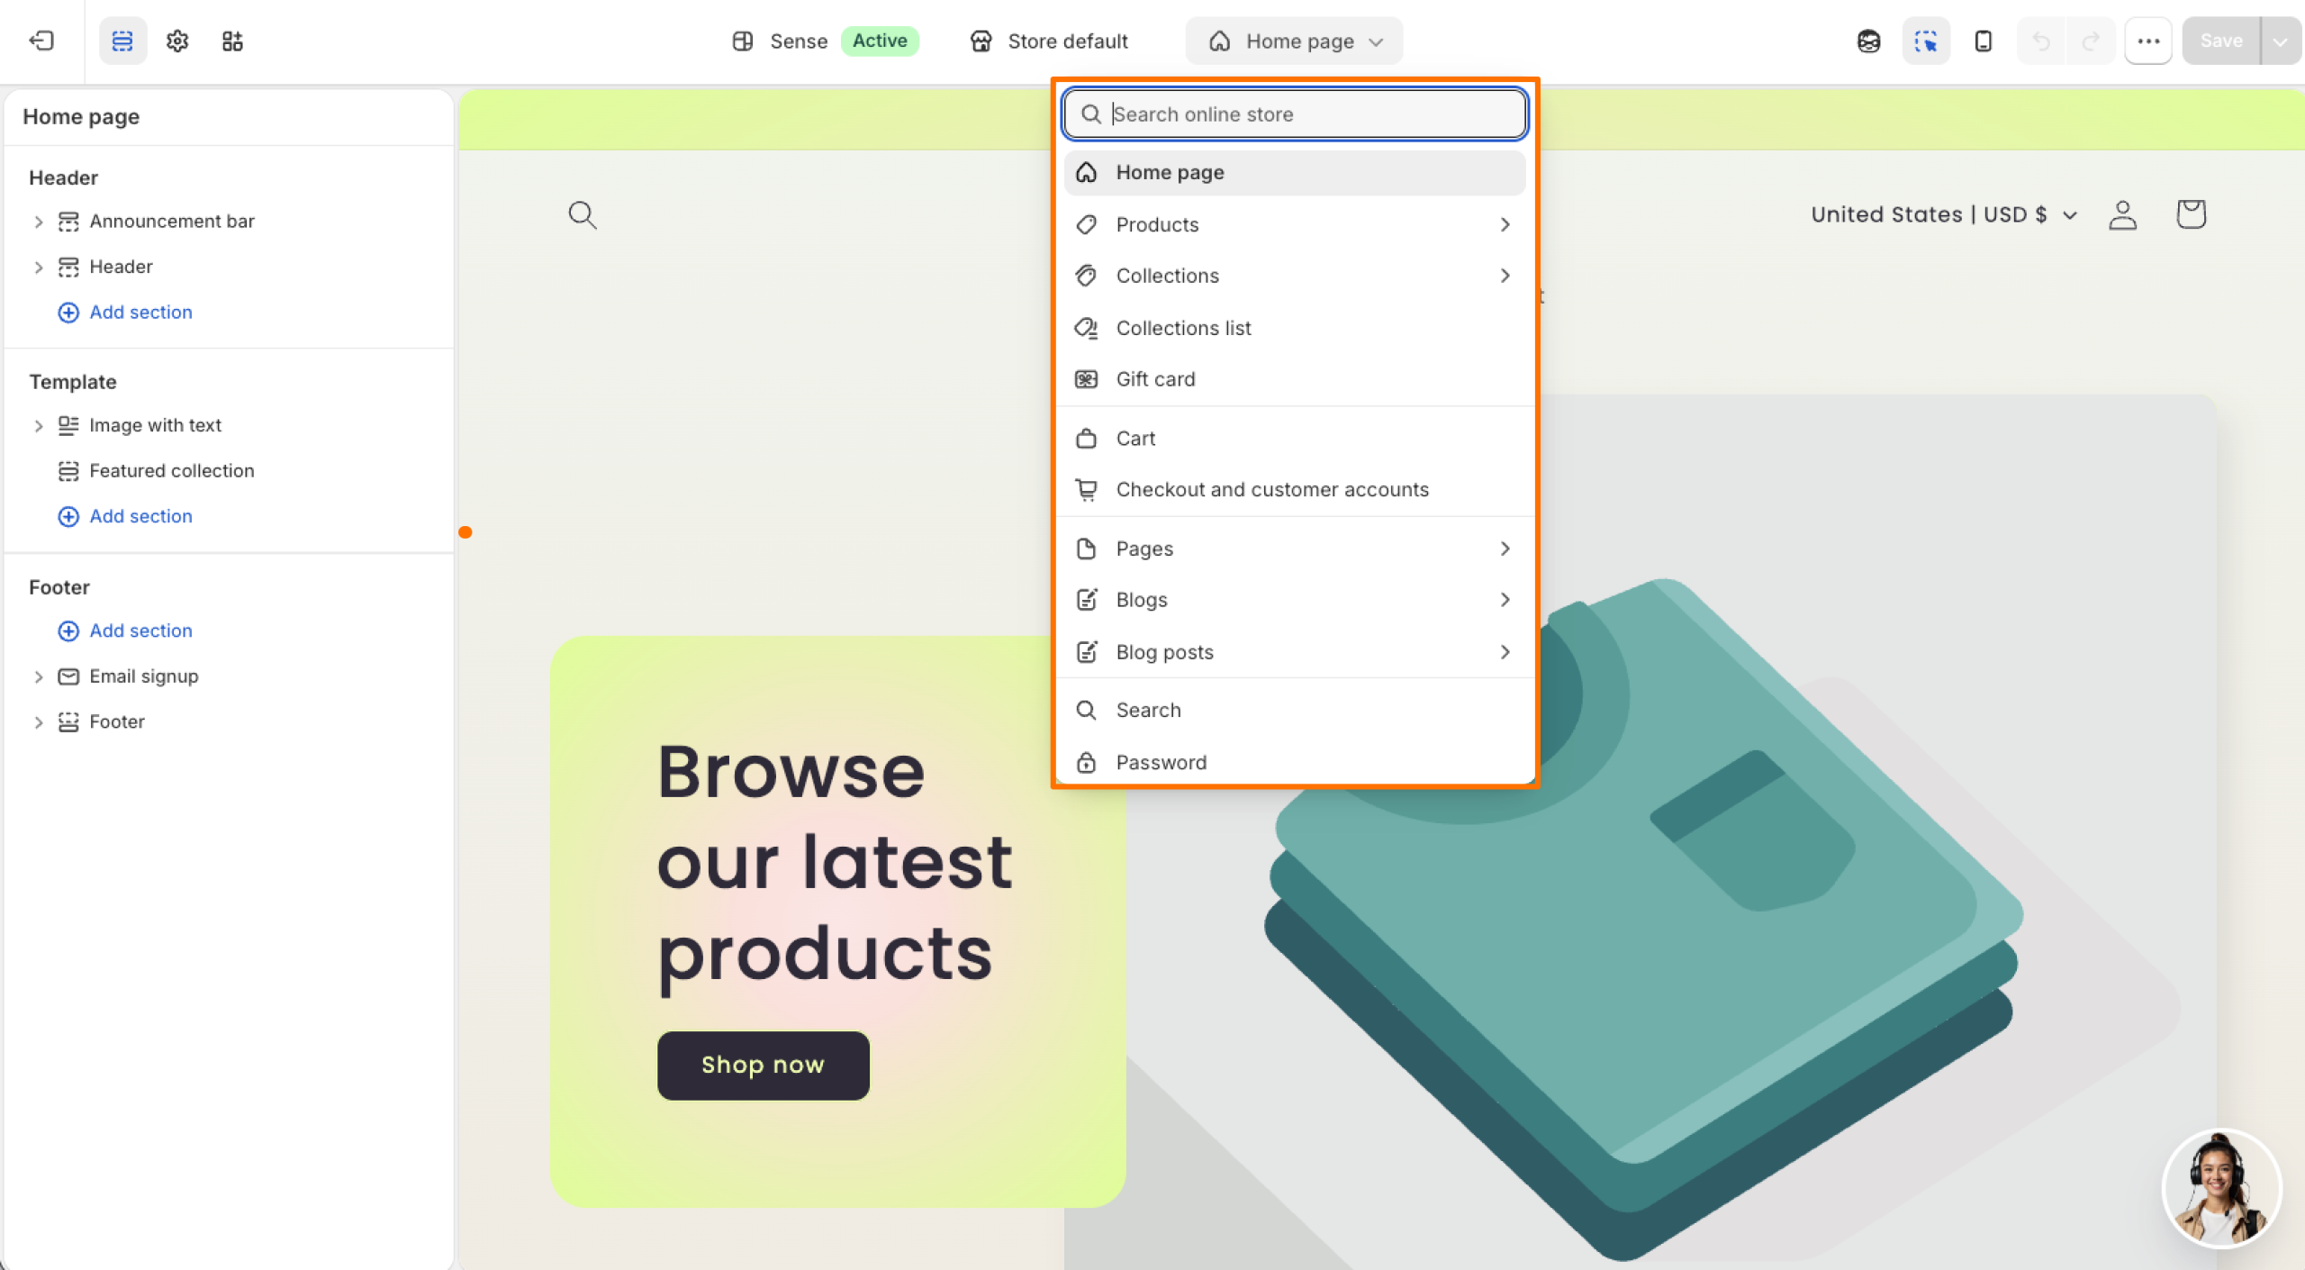The width and height of the screenshot is (2305, 1270).
Task: Add section under Template group
Action: pyautogui.click(x=125, y=517)
